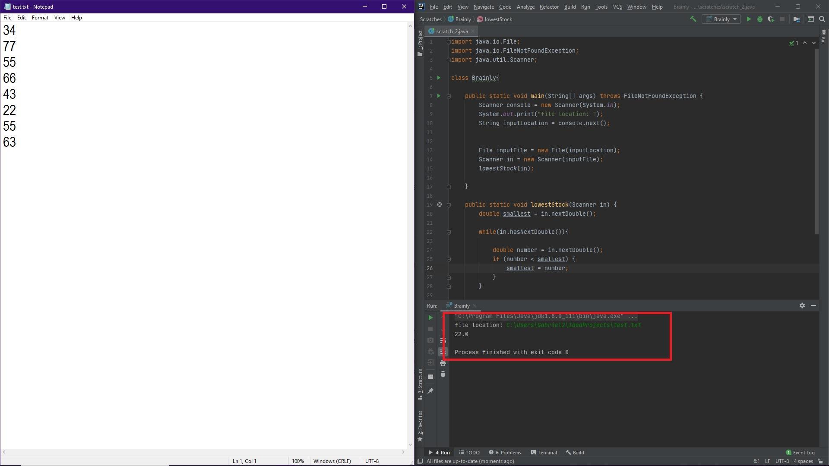829x466 pixels.
Task: Open the Project Structure folder icon
Action: coord(797,19)
